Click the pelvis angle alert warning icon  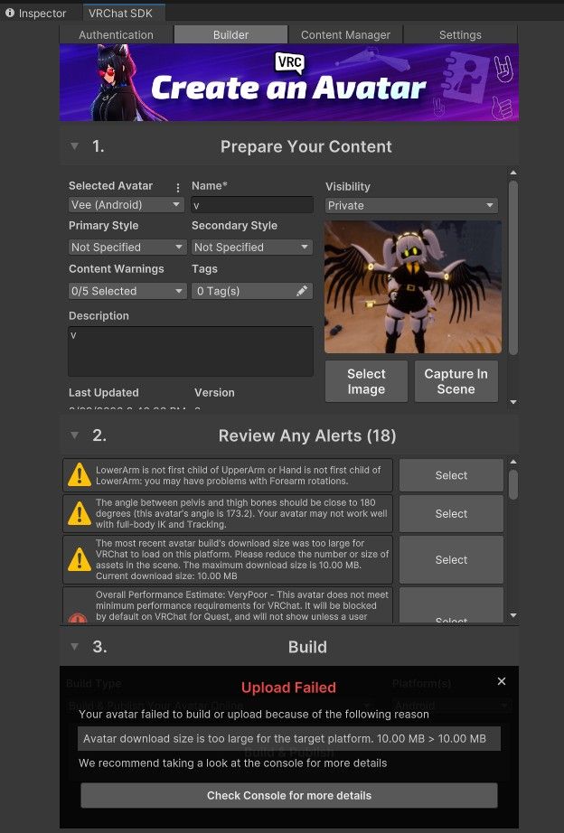coord(80,514)
